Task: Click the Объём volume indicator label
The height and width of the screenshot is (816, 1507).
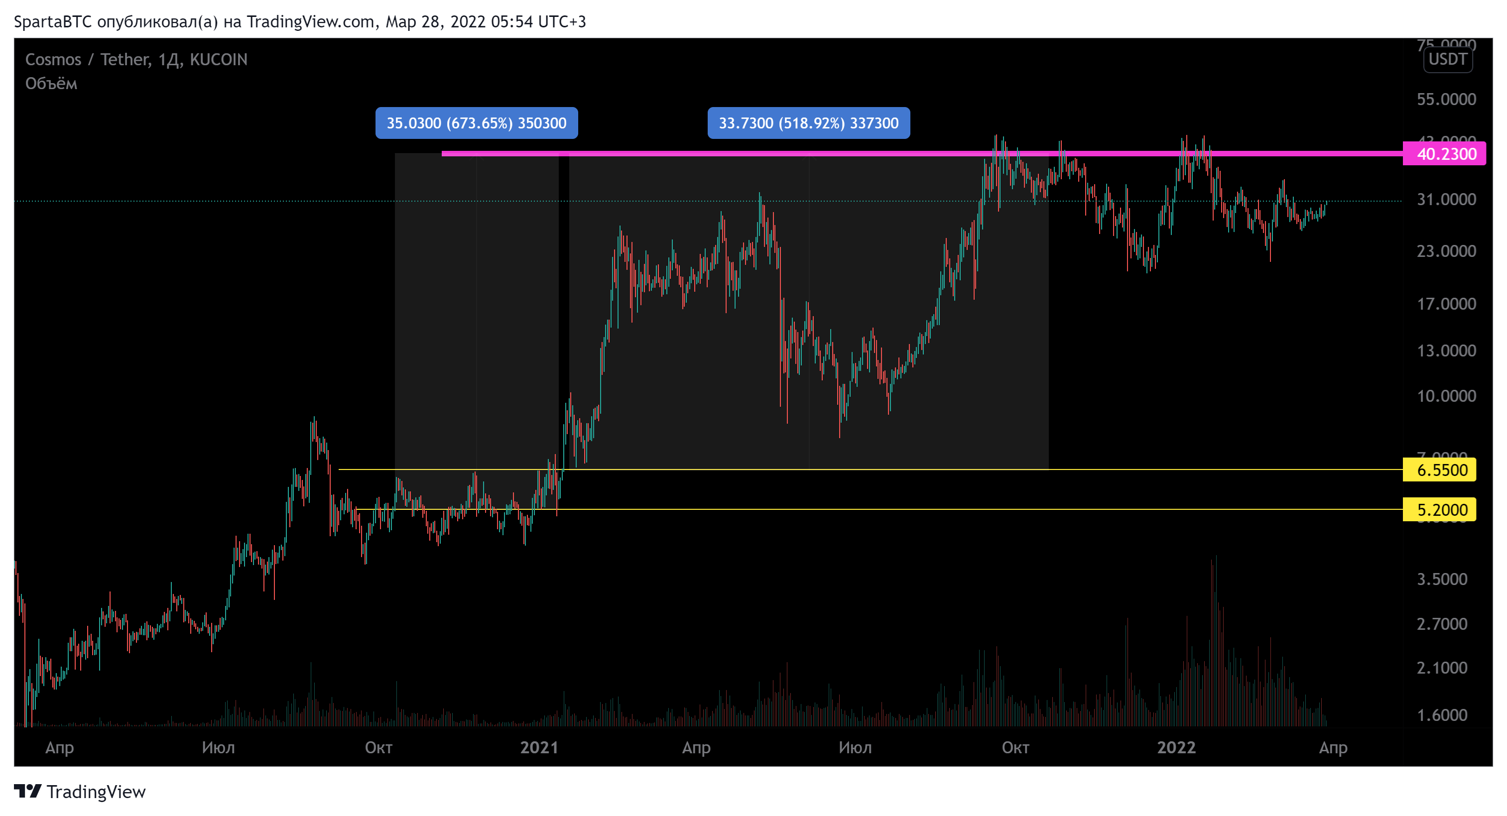Action: (51, 84)
